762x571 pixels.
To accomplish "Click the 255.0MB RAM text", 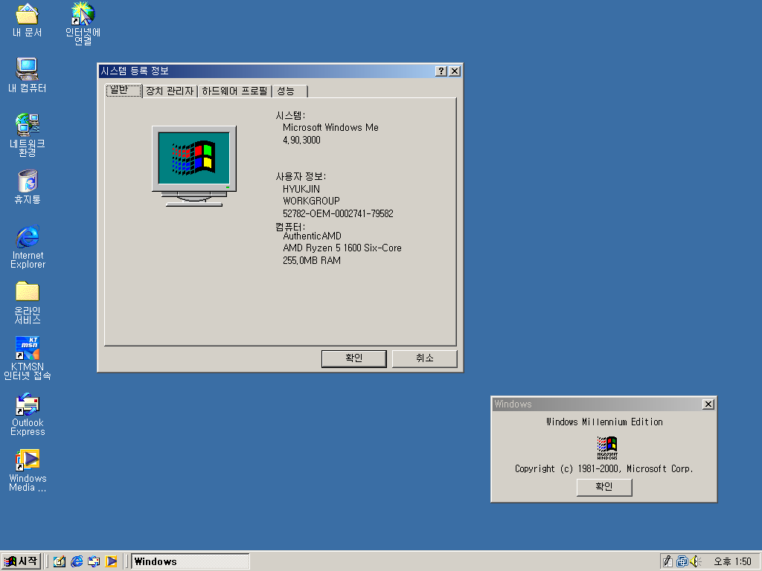I will tap(312, 261).
